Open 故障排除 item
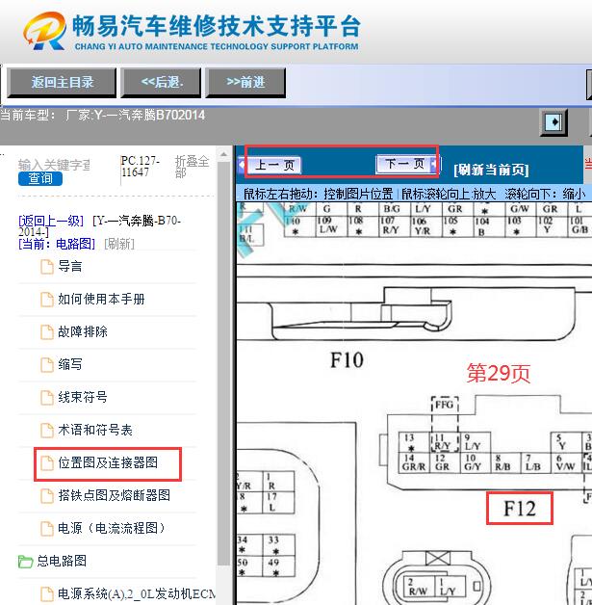Viewport: 592px width, 605px height. click(x=83, y=331)
